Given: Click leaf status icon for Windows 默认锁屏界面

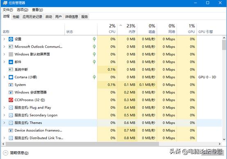Looking at the screenshot, I should point(94,55).
